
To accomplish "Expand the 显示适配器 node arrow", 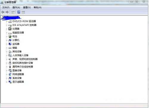I will point(7,82).
